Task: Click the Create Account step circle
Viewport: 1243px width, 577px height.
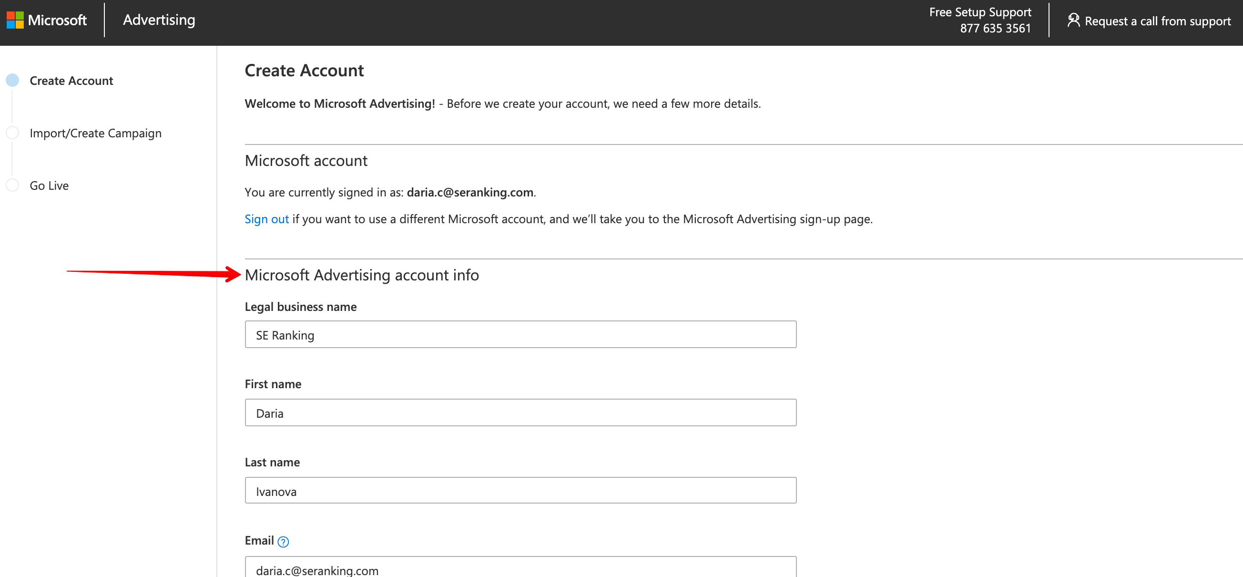Action: (12, 80)
